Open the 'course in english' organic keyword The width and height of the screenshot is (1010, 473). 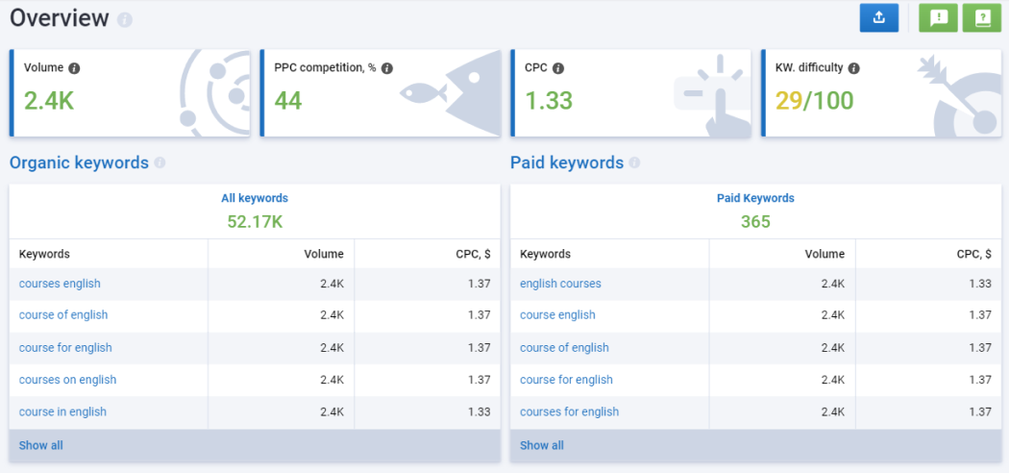[x=62, y=411]
